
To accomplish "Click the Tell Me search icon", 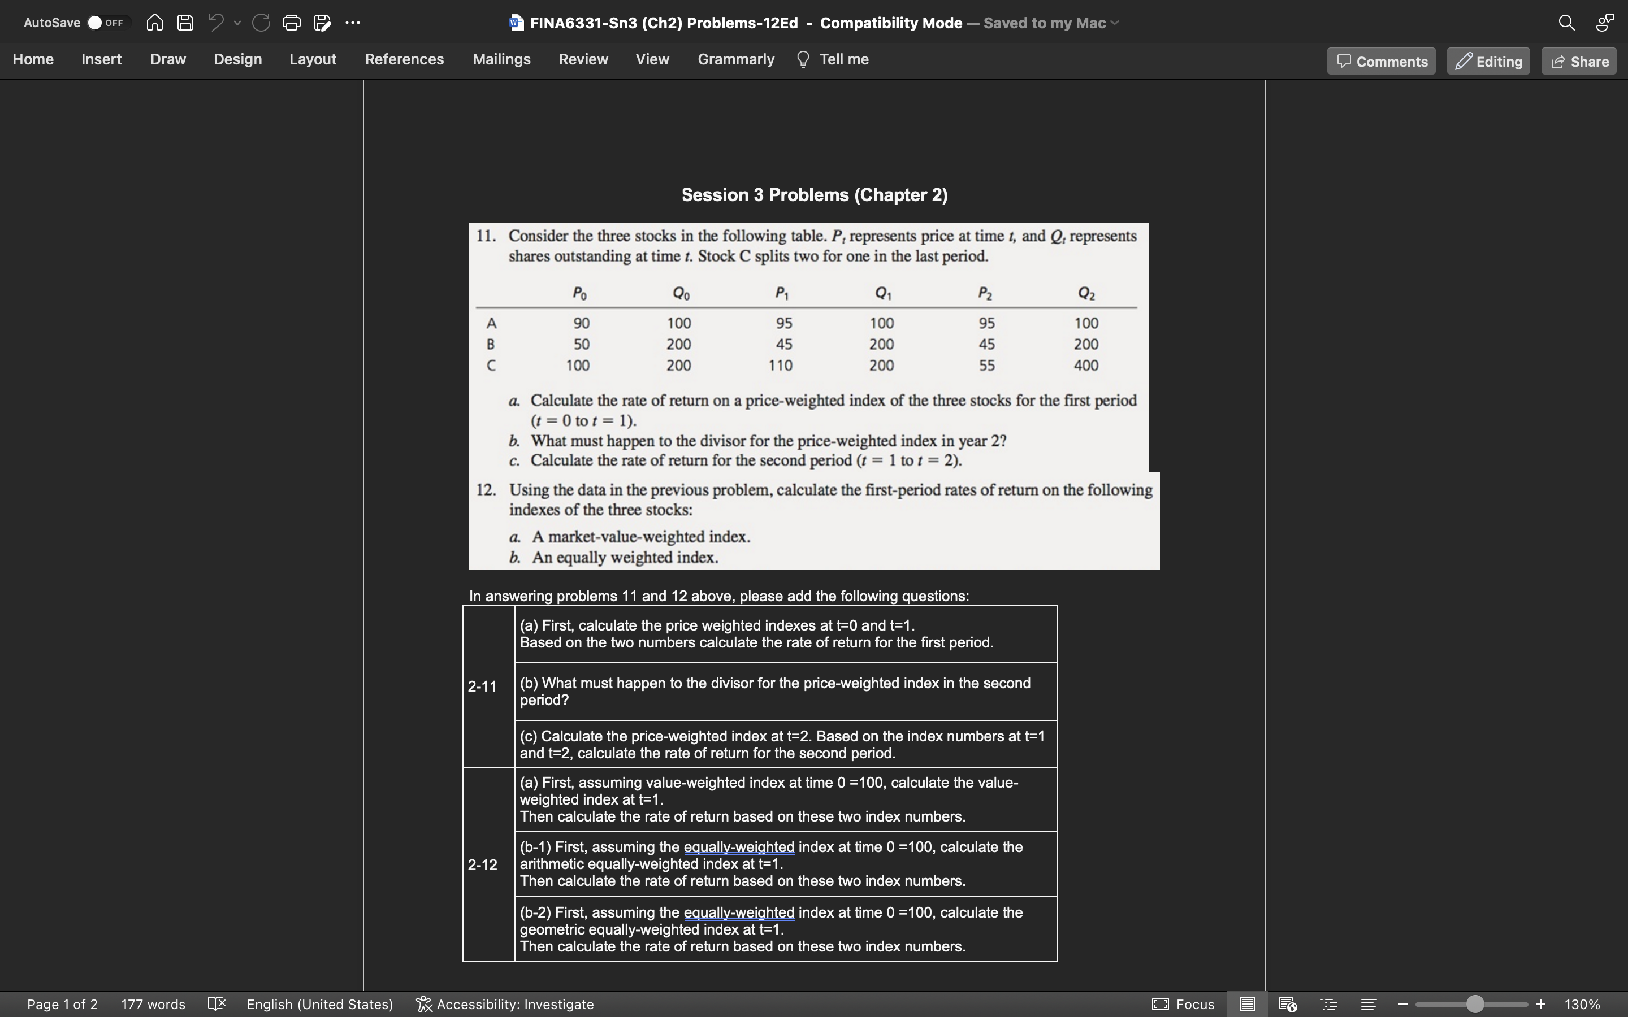I will (803, 60).
